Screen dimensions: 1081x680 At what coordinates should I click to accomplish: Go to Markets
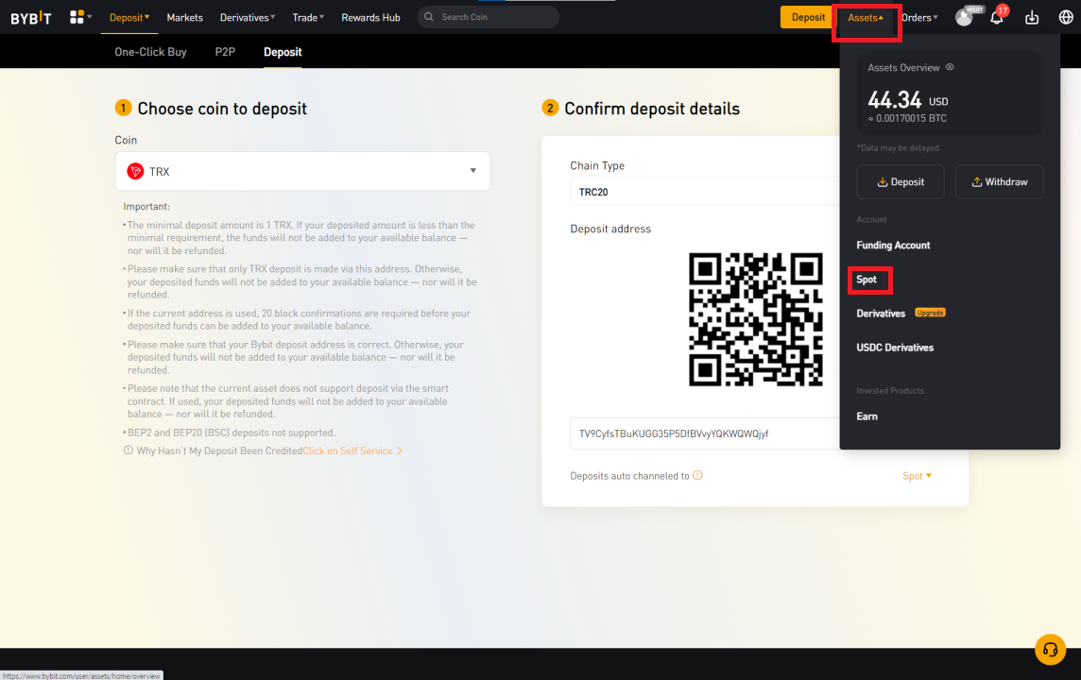pyautogui.click(x=185, y=17)
